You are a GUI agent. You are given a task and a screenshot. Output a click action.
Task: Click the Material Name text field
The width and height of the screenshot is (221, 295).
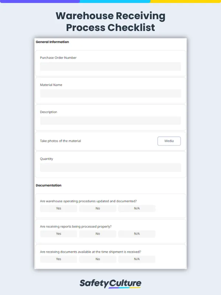[110, 93]
